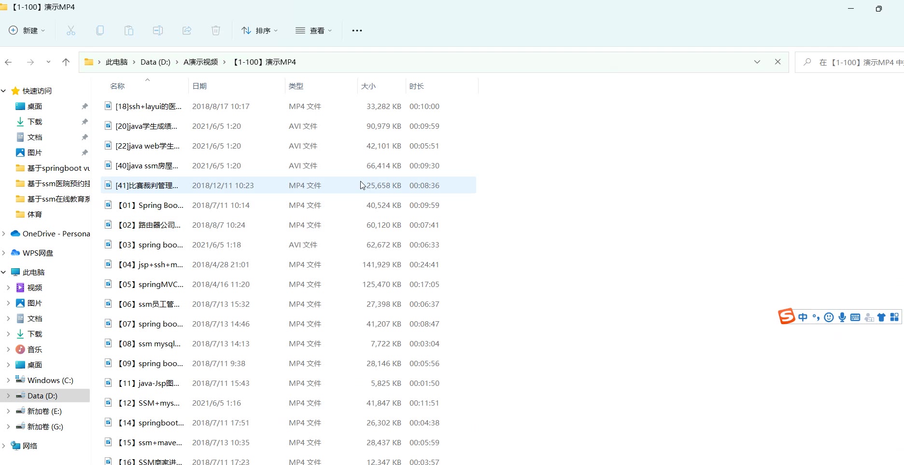Sort files by 大小 column header
Screen dimensions: 904x465
(368, 86)
